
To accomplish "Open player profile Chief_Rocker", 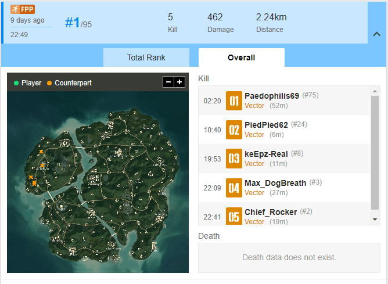I will pos(271,212).
